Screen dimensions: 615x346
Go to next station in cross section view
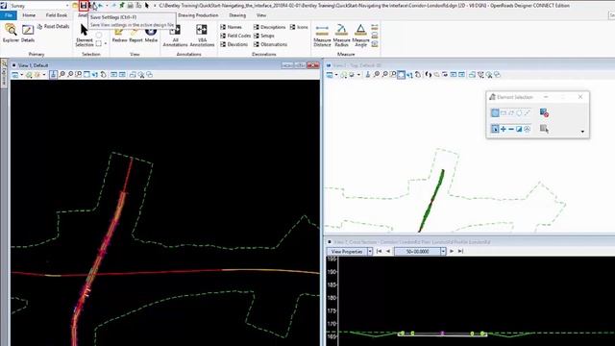point(452,252)
